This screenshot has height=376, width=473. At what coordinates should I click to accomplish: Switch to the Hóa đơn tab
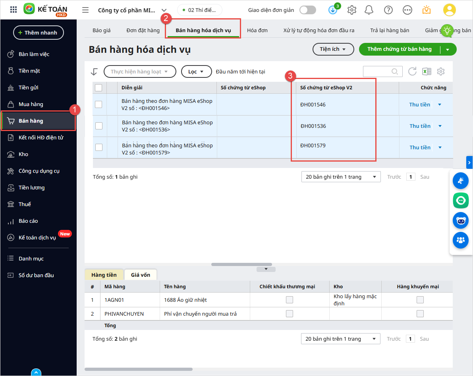(x=257, y=30)
